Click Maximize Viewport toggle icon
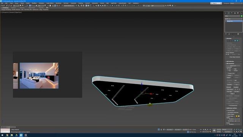The height and width of the screenshot is (137, 243). (241, 132)
